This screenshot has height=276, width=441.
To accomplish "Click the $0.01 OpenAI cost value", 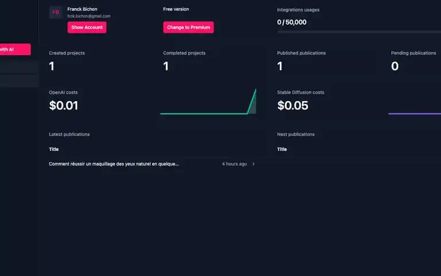I will [x=64, y=106].
